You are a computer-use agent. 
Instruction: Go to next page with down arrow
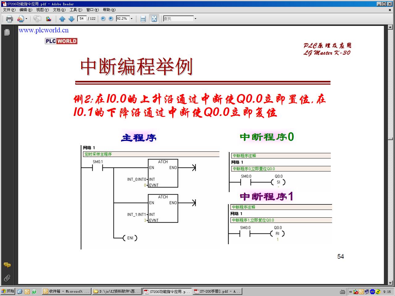(x=71, y=19)
